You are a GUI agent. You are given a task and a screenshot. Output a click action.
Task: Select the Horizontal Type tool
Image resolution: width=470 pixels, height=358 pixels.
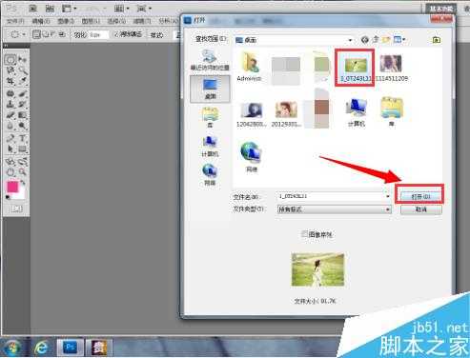pos(23,138)
